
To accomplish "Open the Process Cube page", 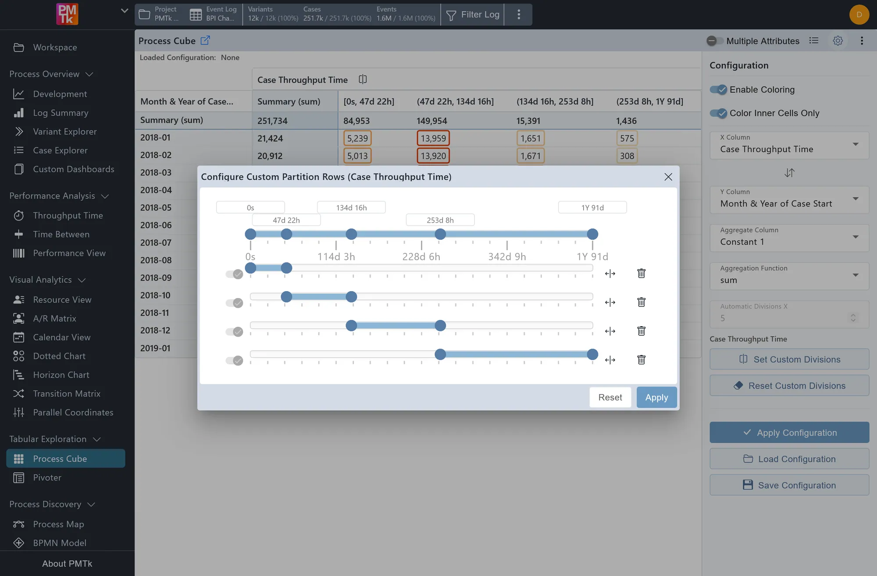I will coord(66,459).
